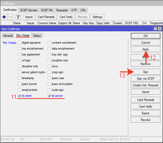The width and height of the screenshot is (163, 143).
Task: Click the Sign button
Action: coord(145,72)
